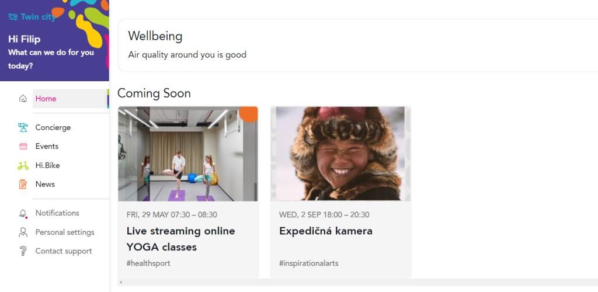Click the #inspirationalarts hashtag
The height and width of the screenshot is (292, 598).
308,263
